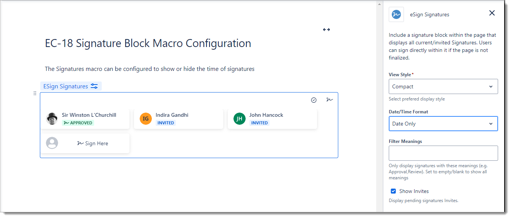Image resolution: width=511 pixels, height=218 pixels.
Task: Click the page width expand arrows icon
Action: point(326,30)
